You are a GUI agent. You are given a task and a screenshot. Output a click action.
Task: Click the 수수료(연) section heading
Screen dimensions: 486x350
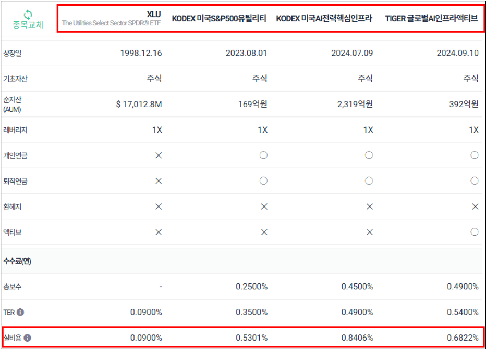(x=17, y=261)
